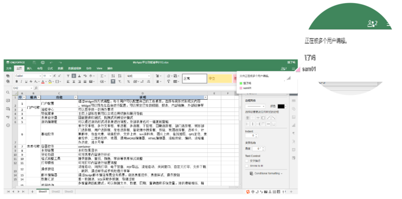This screenshot has height=199, width=402.
Task: Apply the 正常 cell style
Action: click(x=194, y=79)
